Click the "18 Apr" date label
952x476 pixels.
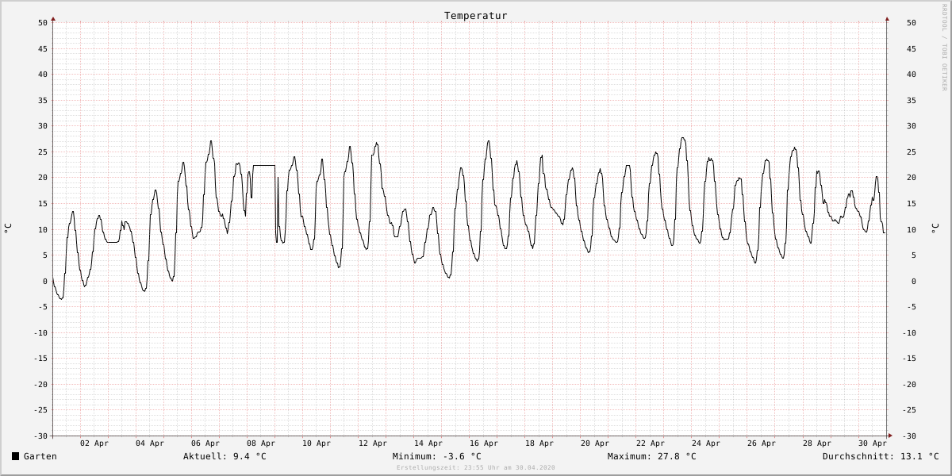click(x=539, y=443)
